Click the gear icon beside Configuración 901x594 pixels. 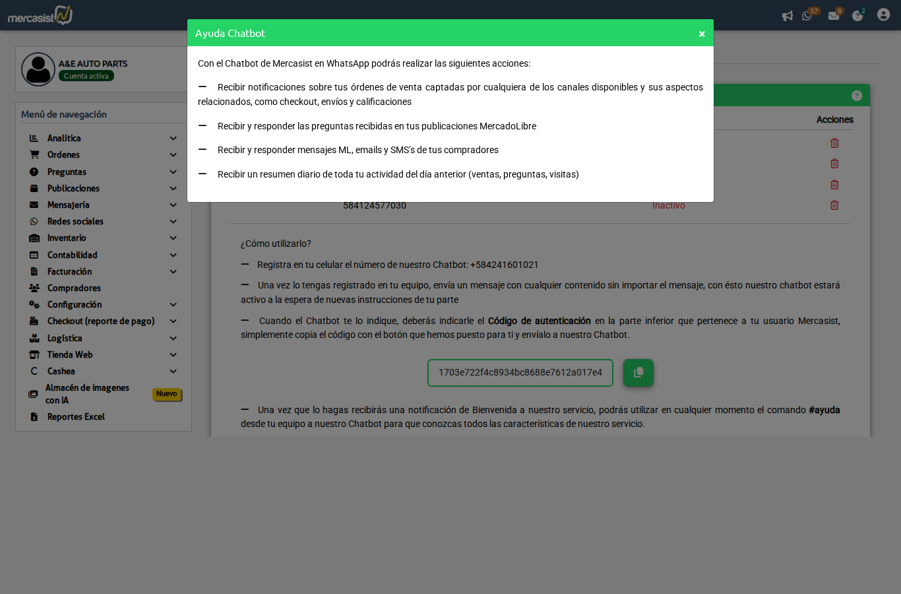click(34, 304)
